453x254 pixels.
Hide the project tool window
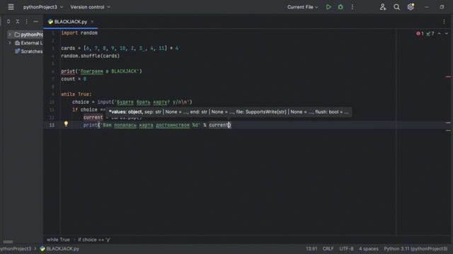[x=36, y=22]
